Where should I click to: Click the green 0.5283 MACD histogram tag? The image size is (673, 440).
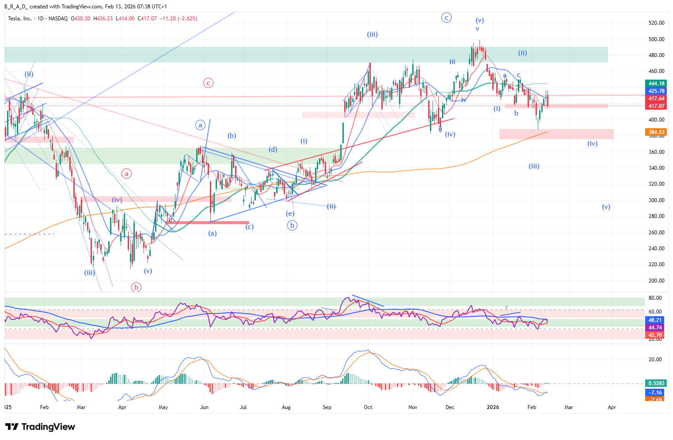pos(655,383)
